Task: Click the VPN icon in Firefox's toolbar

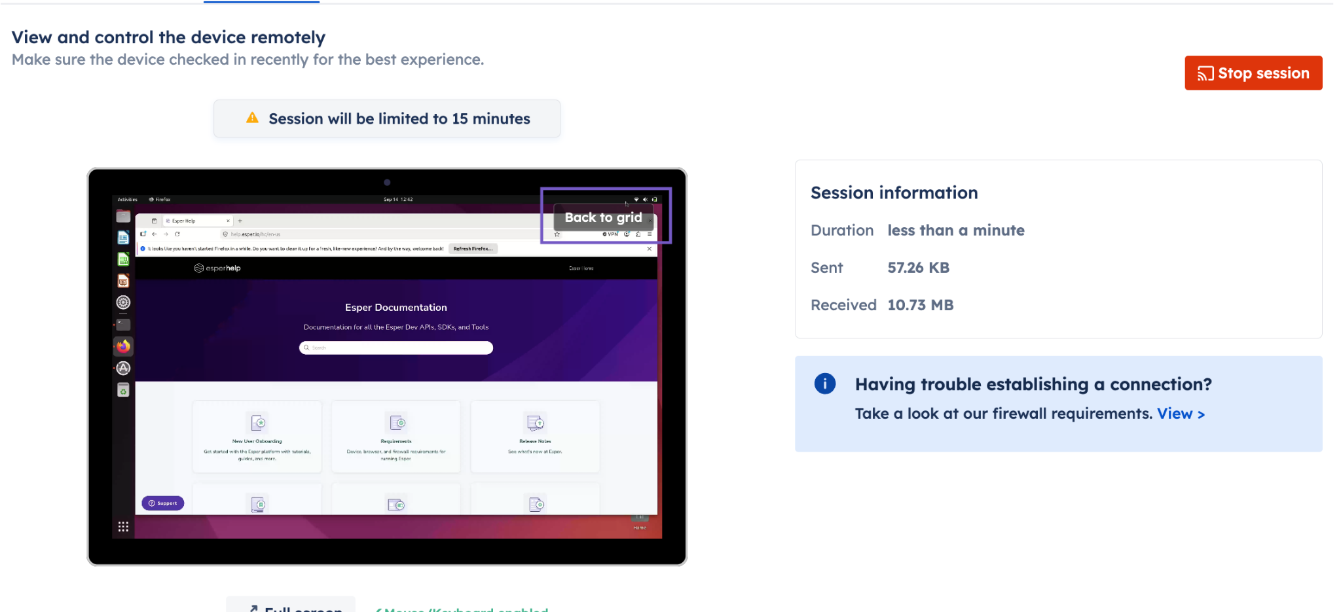Action: click(x=610, y=234)
